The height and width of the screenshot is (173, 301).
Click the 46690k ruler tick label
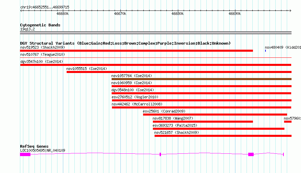pos(235,14)
